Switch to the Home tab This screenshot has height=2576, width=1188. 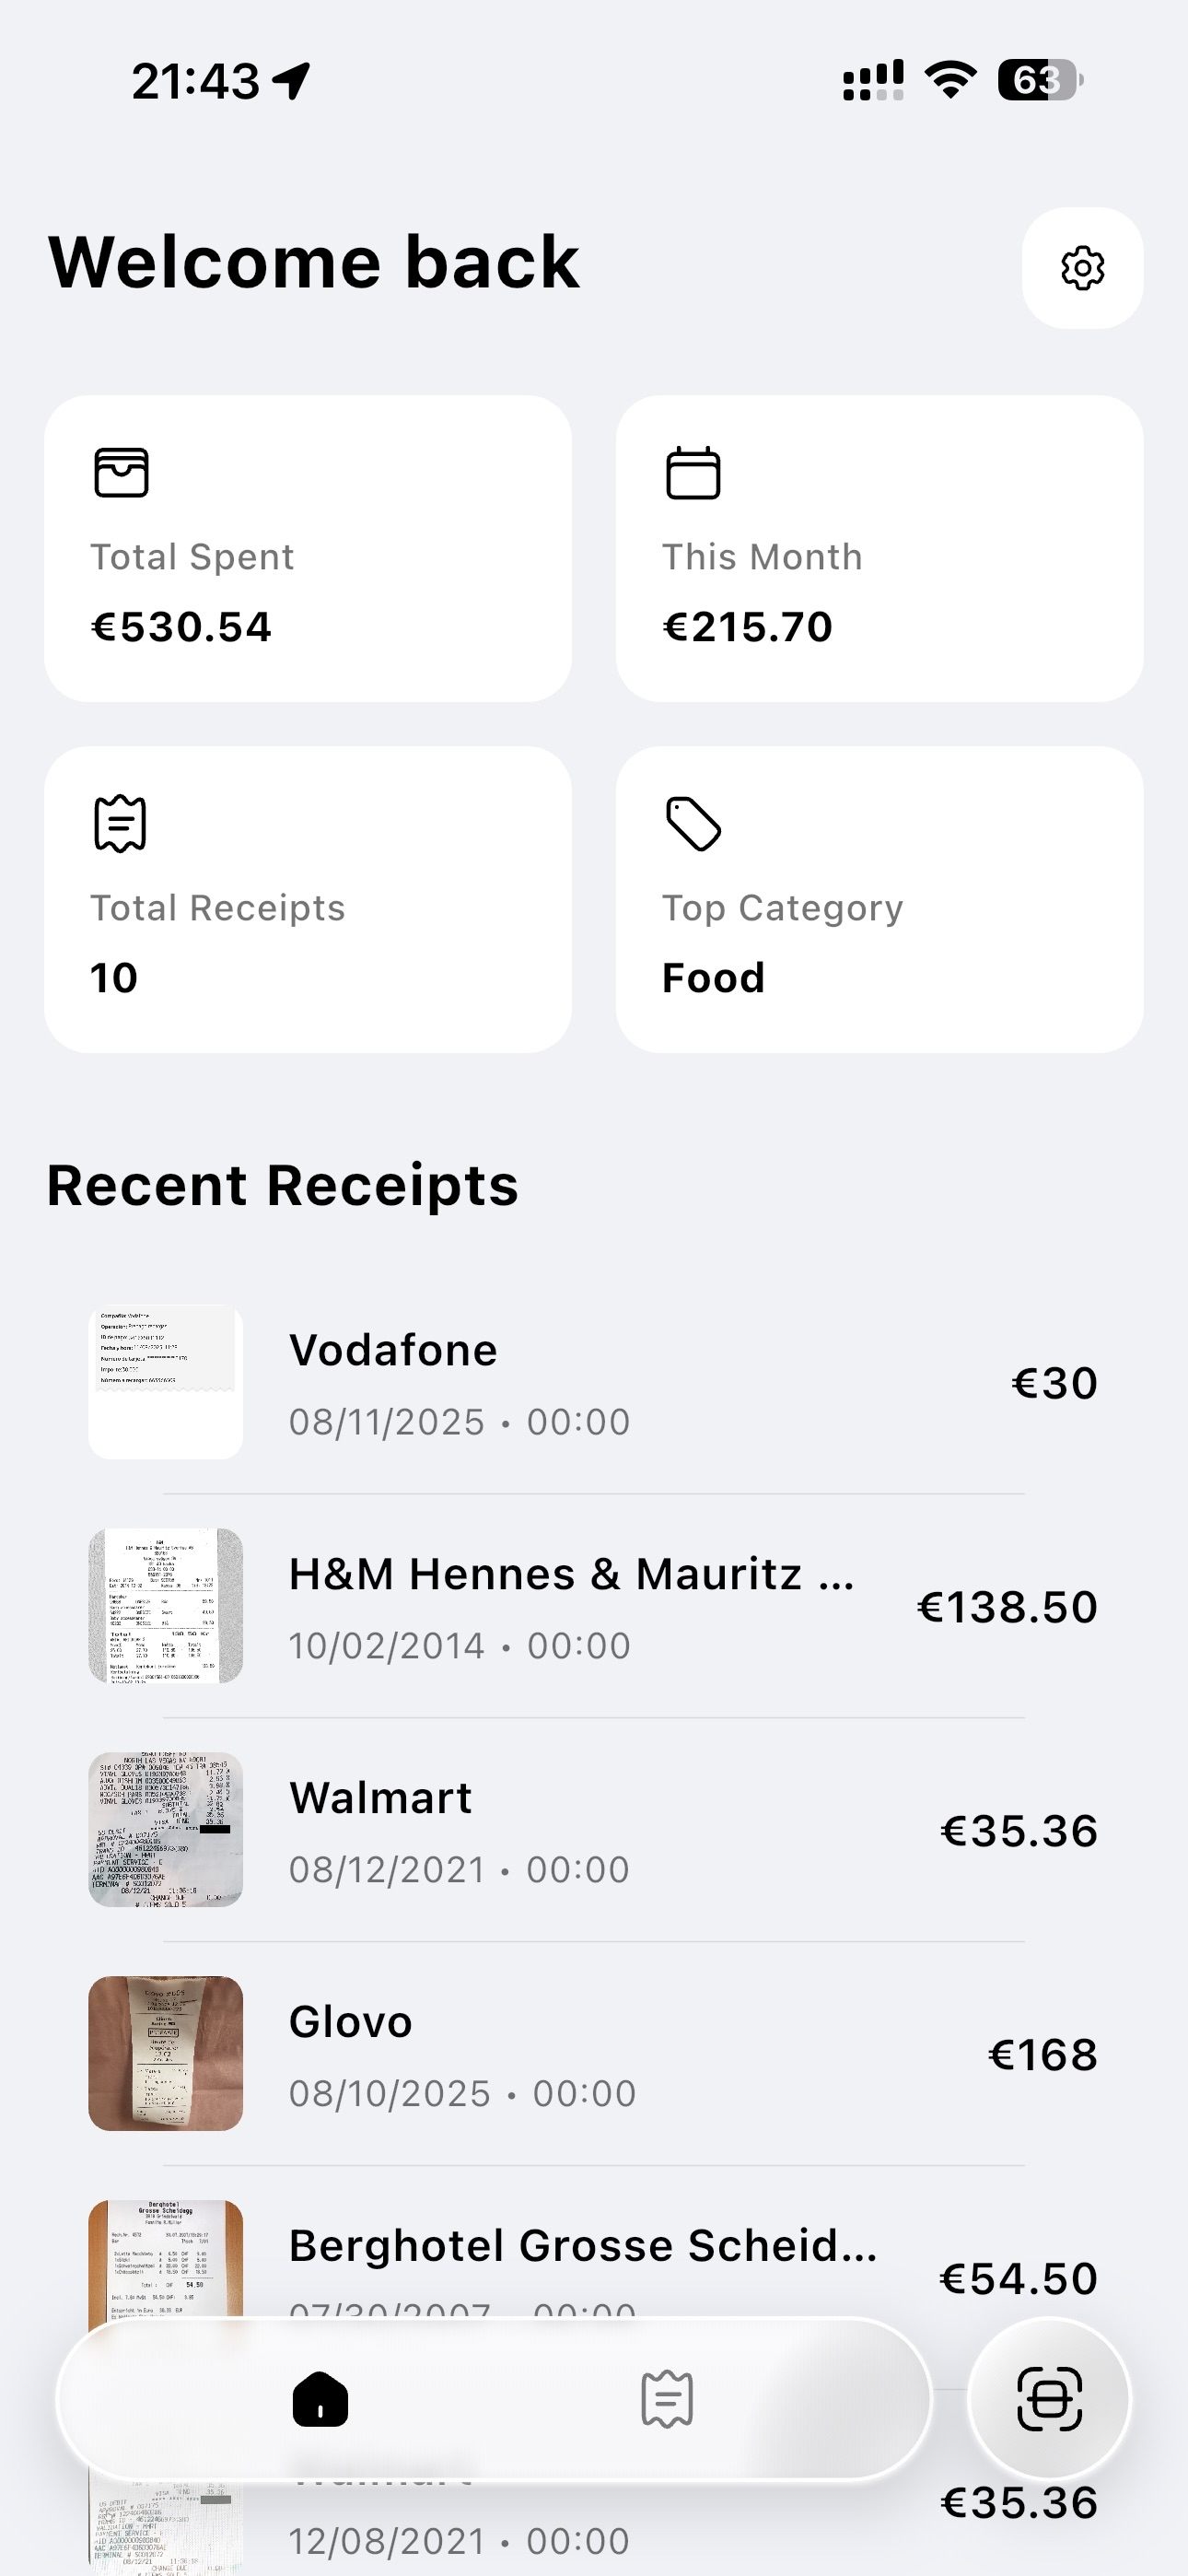320,2398
